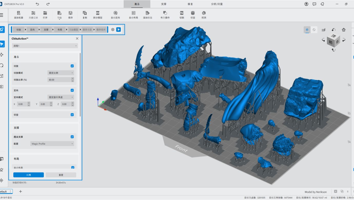This screenshot has height=200, width=354.
Task: Open the feedback chat bubble icon
Action: [x=314, y=4]
